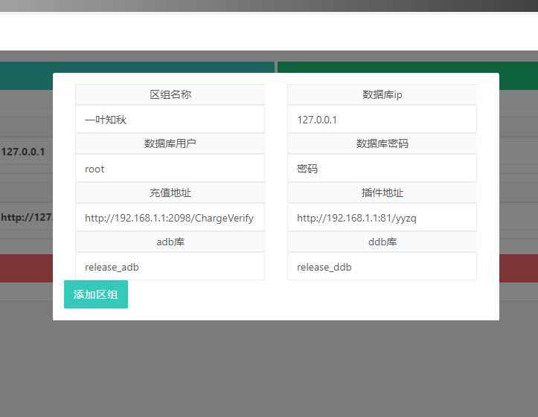Click the http://127 text in background page
The width and height of the screenshot is (538, 417).
pyautogui.click(x=27, y=217)
